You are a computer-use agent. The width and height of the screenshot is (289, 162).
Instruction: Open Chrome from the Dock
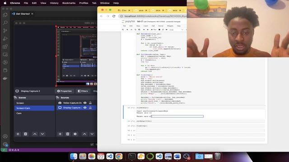[119, 156]
